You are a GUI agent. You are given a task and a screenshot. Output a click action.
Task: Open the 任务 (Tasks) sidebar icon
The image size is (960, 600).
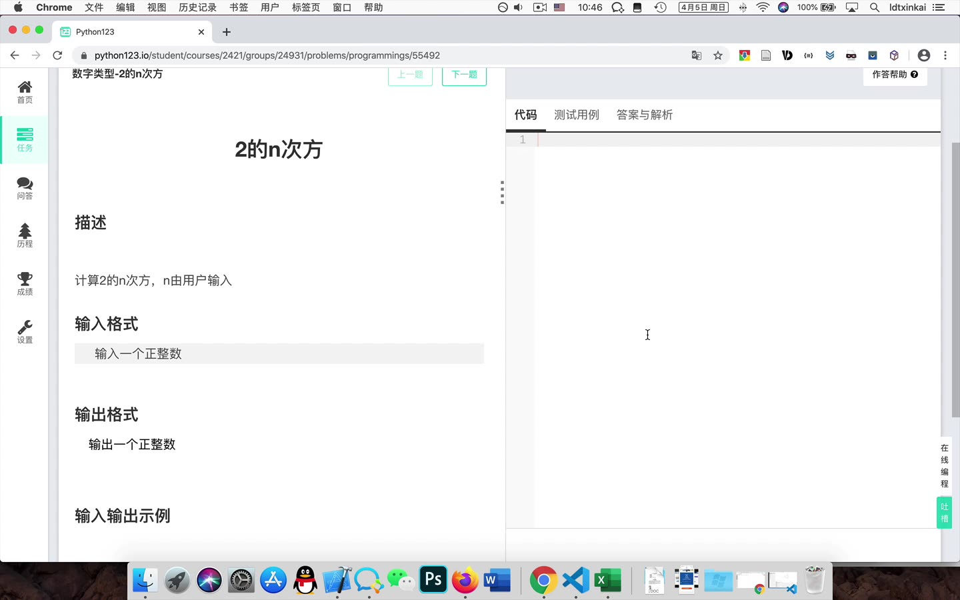pyautogui.click(x=25, y=140)
